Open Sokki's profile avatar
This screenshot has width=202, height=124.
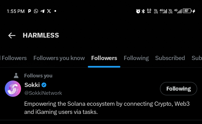pyautogui.click(x=13, y=89)
